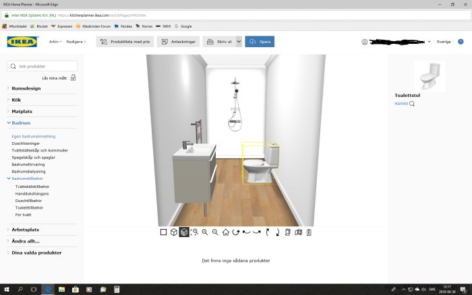Open Google bookmark
This screenshot has width=472, height=295.
pyautogui.click(x=183, y=26)
